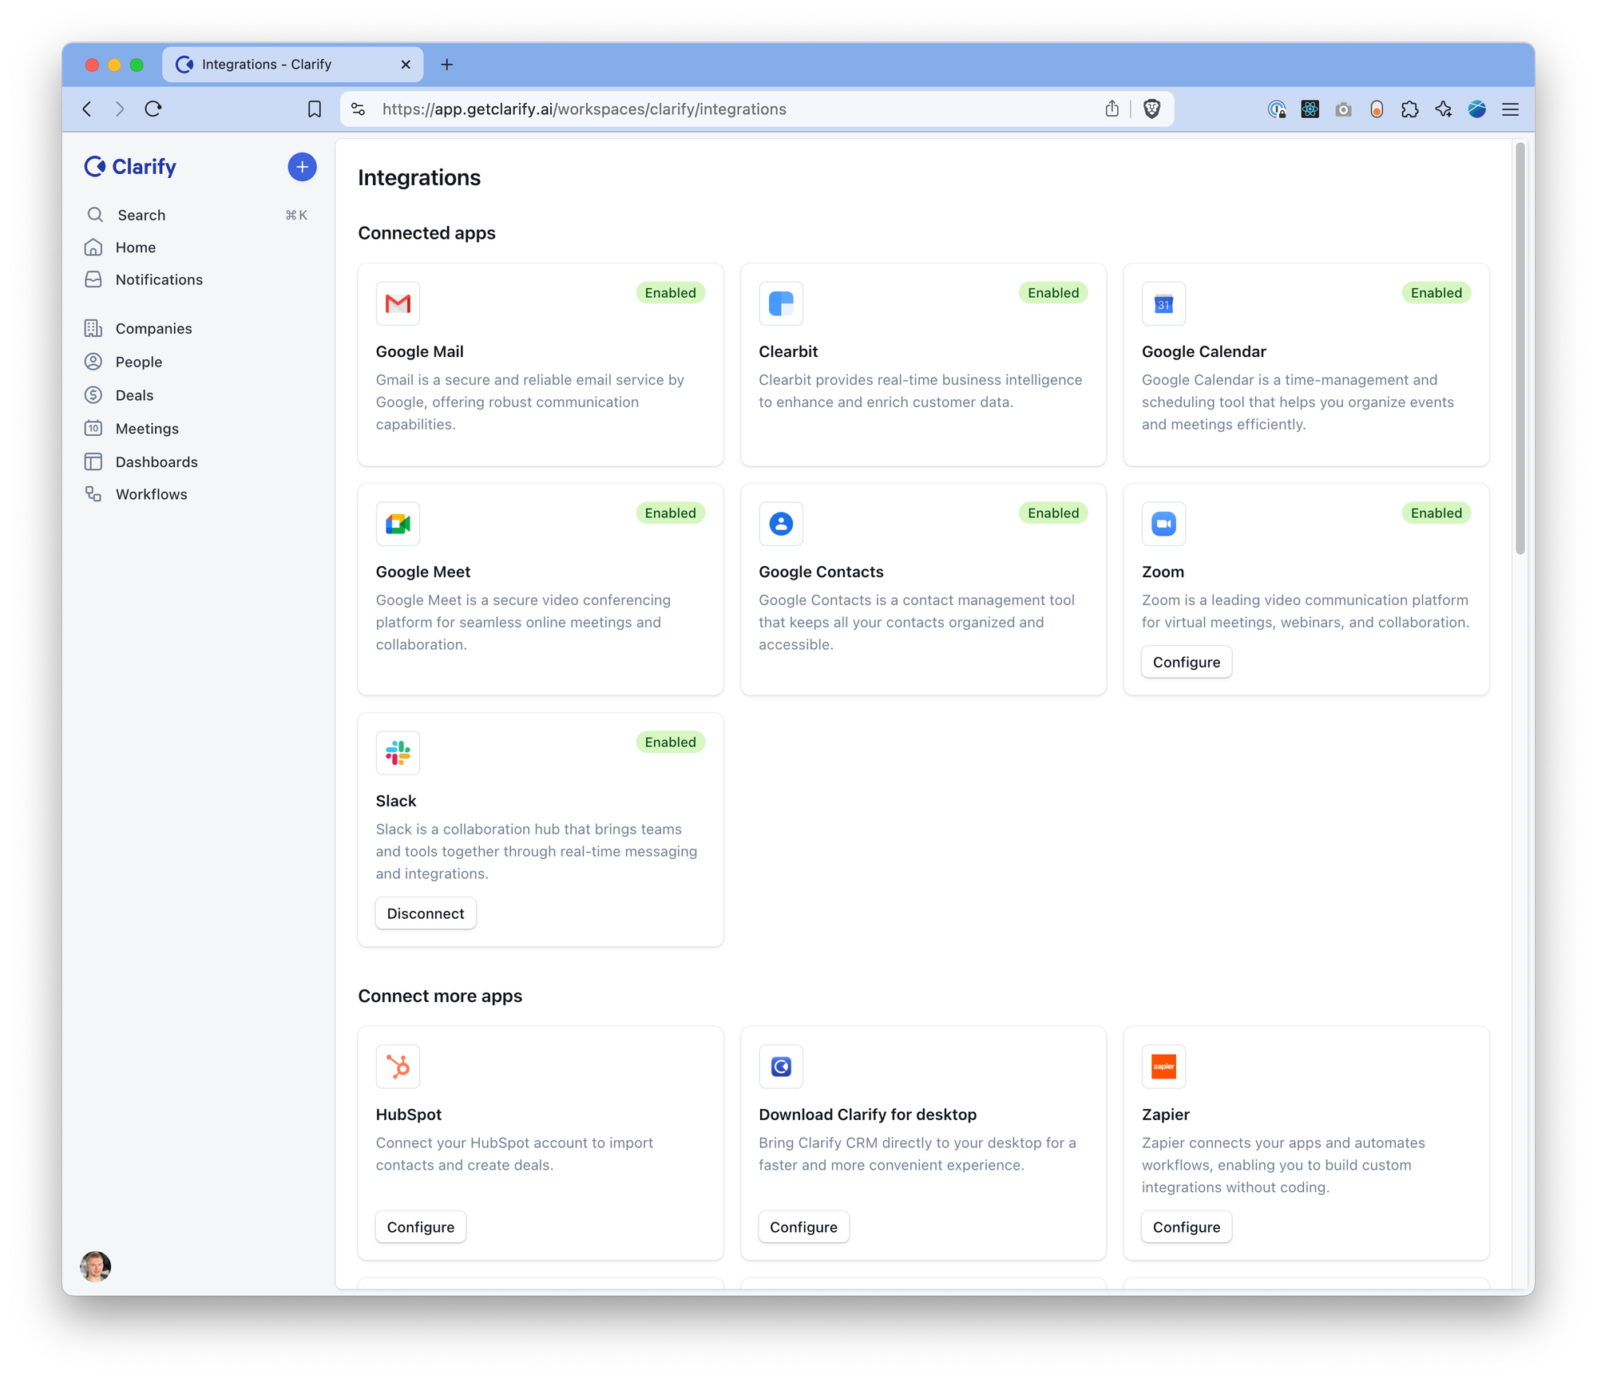Click the Enabled badge on Slack card
The height and width of the screenshot is (1378, 1597).
(x=670, y=742)
